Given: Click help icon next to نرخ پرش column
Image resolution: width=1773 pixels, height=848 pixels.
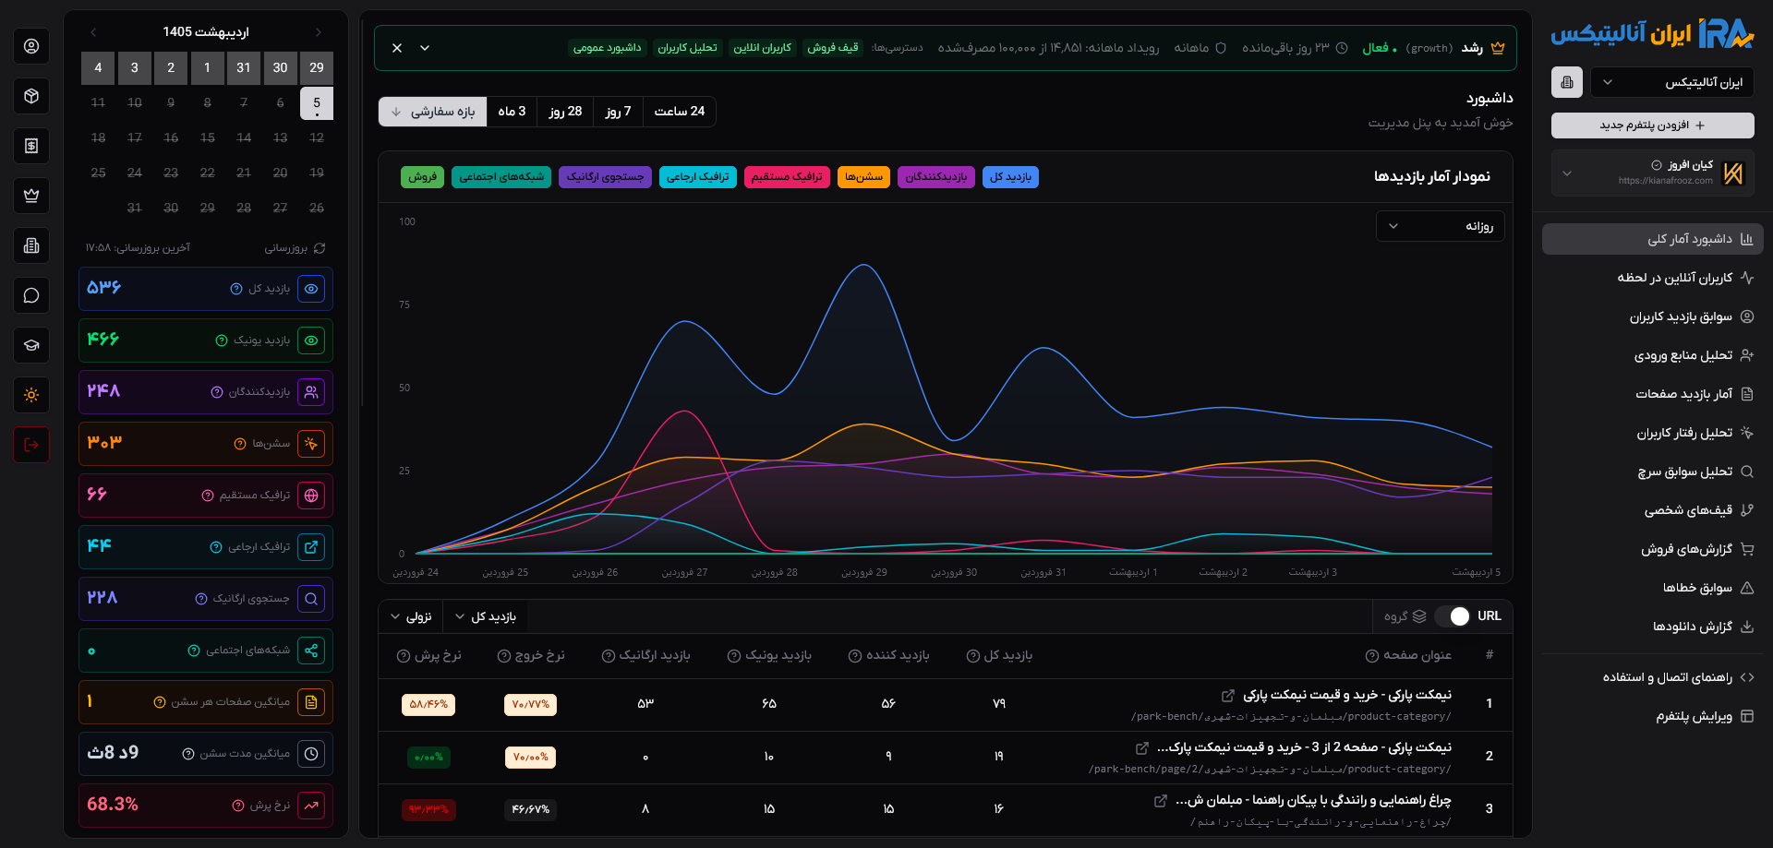Looking at the screenshot, I should point(404,656).
